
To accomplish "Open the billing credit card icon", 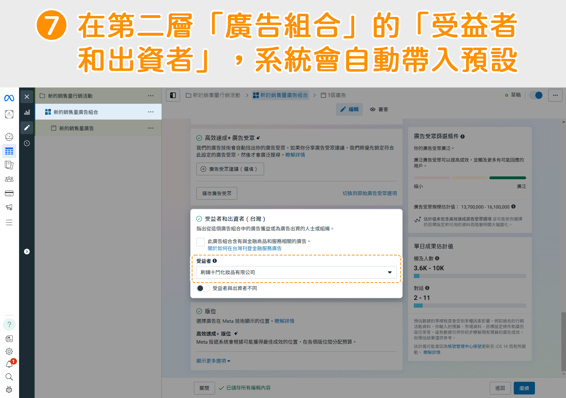I will click(x=9, y=193).
